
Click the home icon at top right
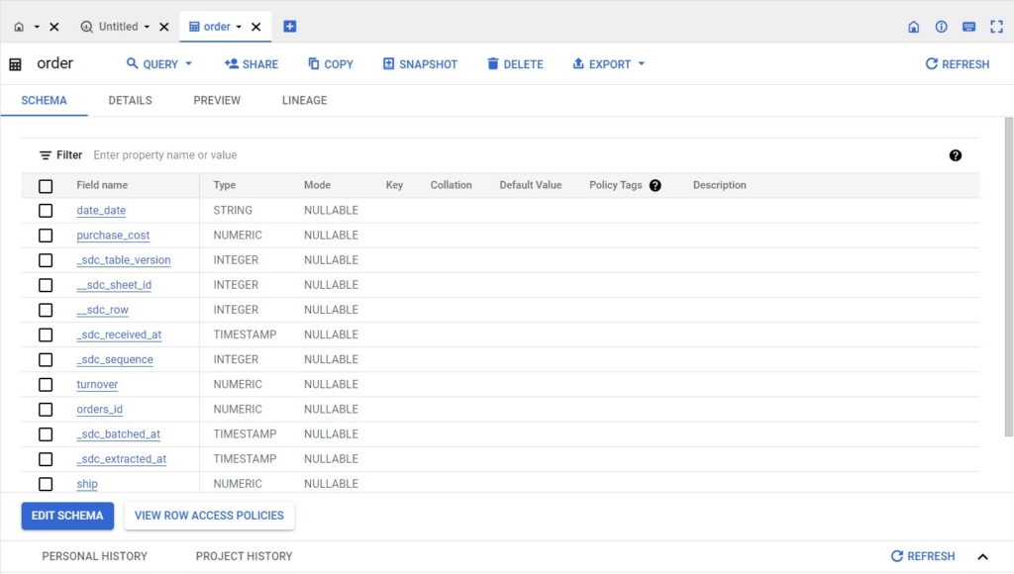coord(913,27)
